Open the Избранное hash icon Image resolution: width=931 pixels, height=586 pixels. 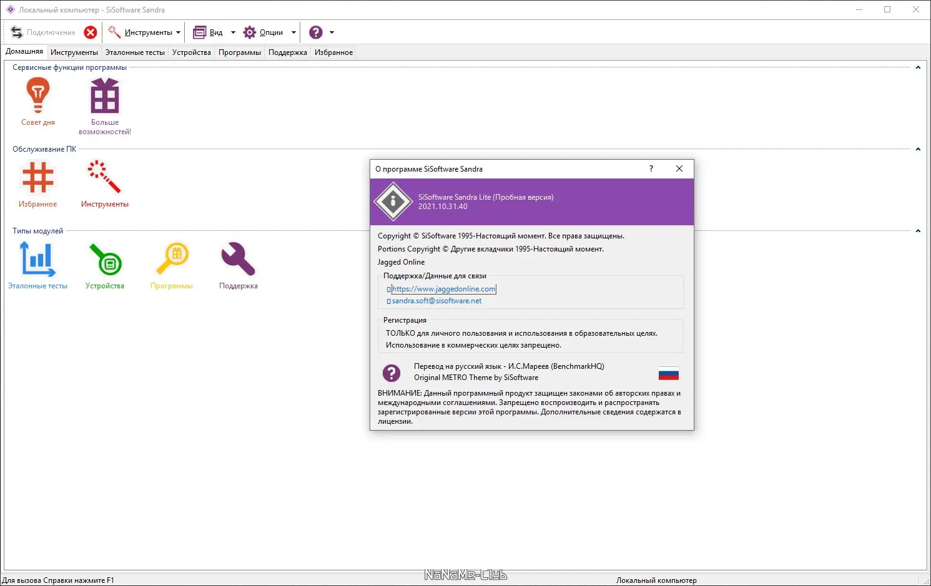(x=38, y=177)
